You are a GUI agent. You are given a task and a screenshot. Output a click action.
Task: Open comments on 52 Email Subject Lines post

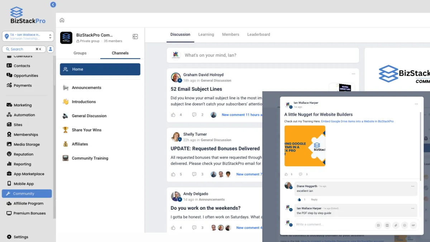pyautogui.click(x=194, y=115)
